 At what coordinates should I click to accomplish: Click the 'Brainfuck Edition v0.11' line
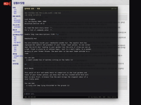34,24
